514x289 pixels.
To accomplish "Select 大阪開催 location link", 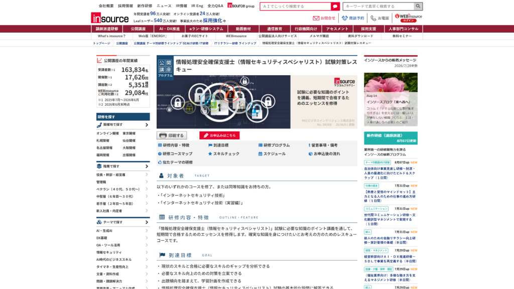I will pos(129,148).
